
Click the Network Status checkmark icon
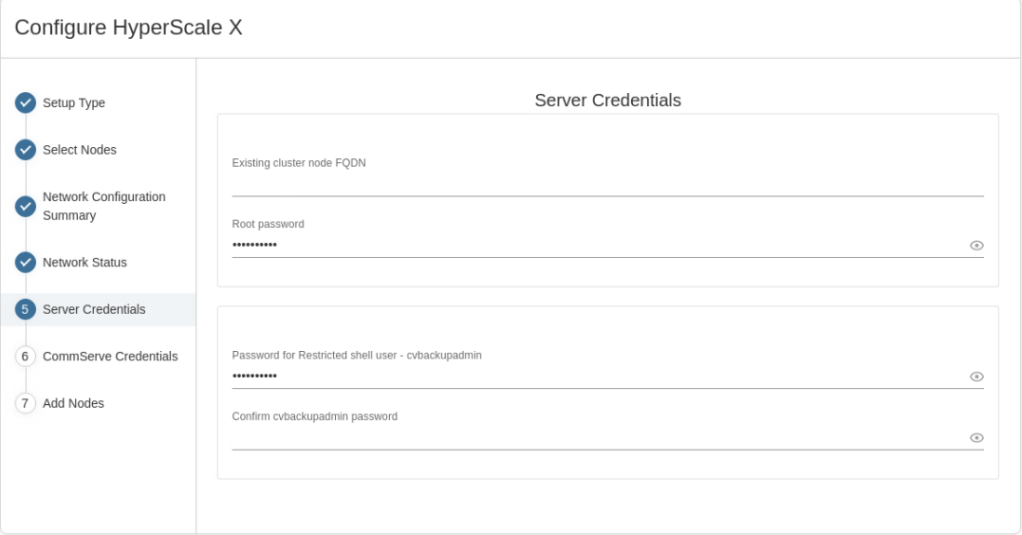pos(26,262)
